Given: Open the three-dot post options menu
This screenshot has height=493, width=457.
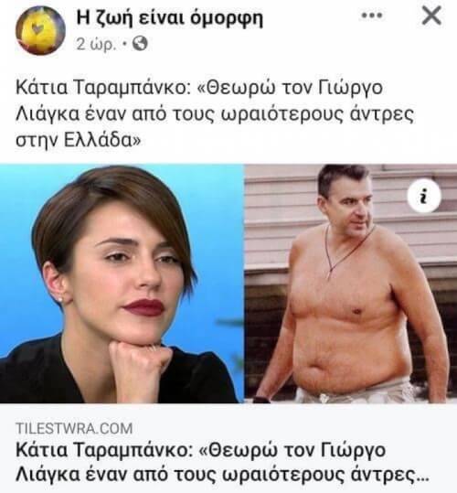Looking at the screenshot, I should click(372, 15).
